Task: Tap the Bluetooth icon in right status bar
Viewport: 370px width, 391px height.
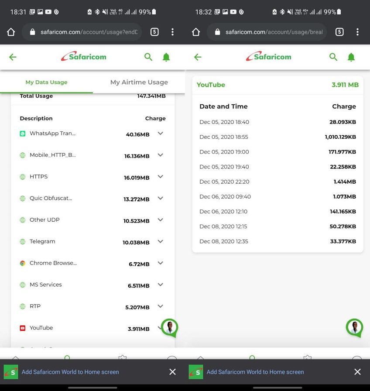Action: (282, 12)
